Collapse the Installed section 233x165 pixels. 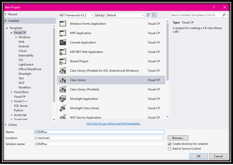tap(6, 21)
